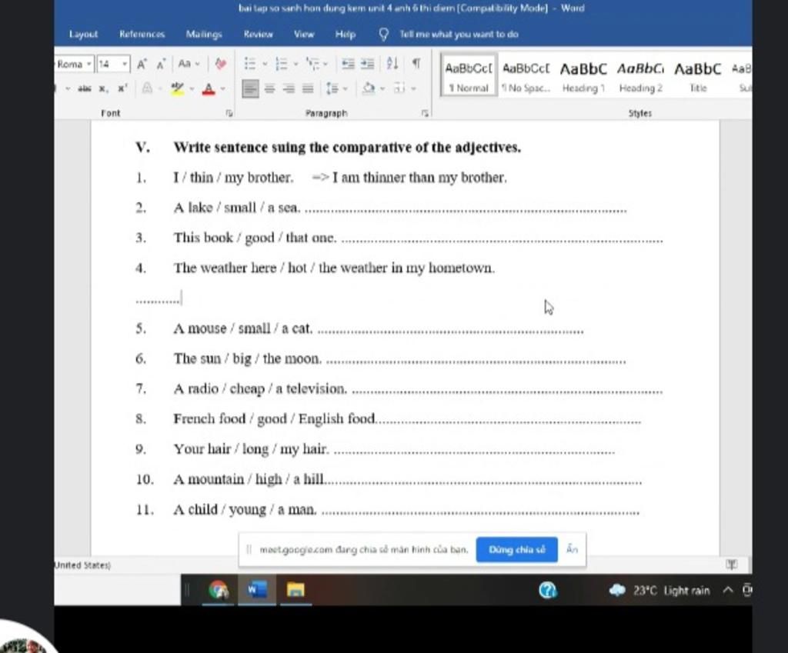This screenshot has height=653, width=788.
Task: Shrink the font size
Action: (161, 65)
